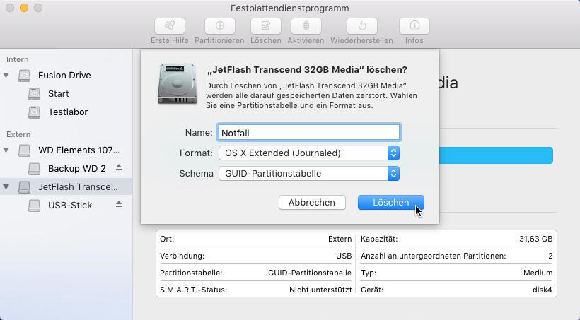Click the partition count value 2
This screenshot has height=320, width=580.
pyautogui.click(x=550, y=256)
